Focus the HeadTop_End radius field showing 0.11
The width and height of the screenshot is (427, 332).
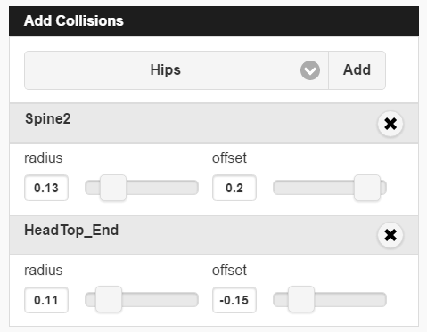click(46, 300)
